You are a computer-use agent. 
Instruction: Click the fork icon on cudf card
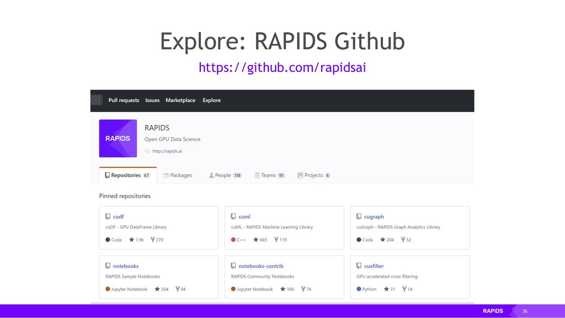(153, 240)
